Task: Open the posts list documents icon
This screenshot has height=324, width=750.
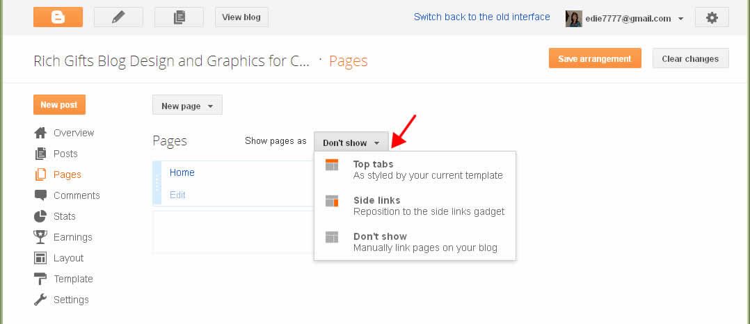Action: (179, 17)
